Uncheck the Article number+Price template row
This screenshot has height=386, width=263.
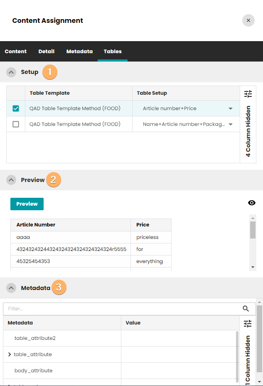click(x=16, y=108)
